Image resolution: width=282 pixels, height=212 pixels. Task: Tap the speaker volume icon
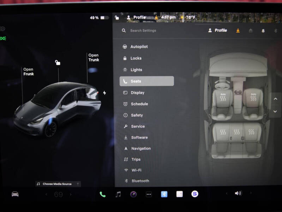(238, 193)
